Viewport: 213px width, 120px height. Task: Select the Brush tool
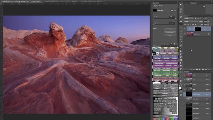click(181, 48)
